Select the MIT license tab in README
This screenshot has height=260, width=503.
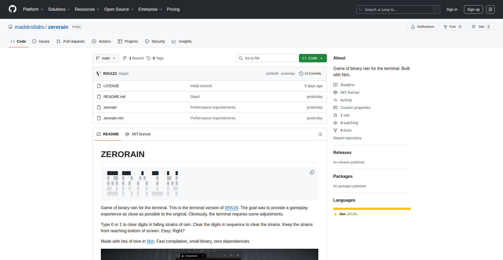point(138,134)
